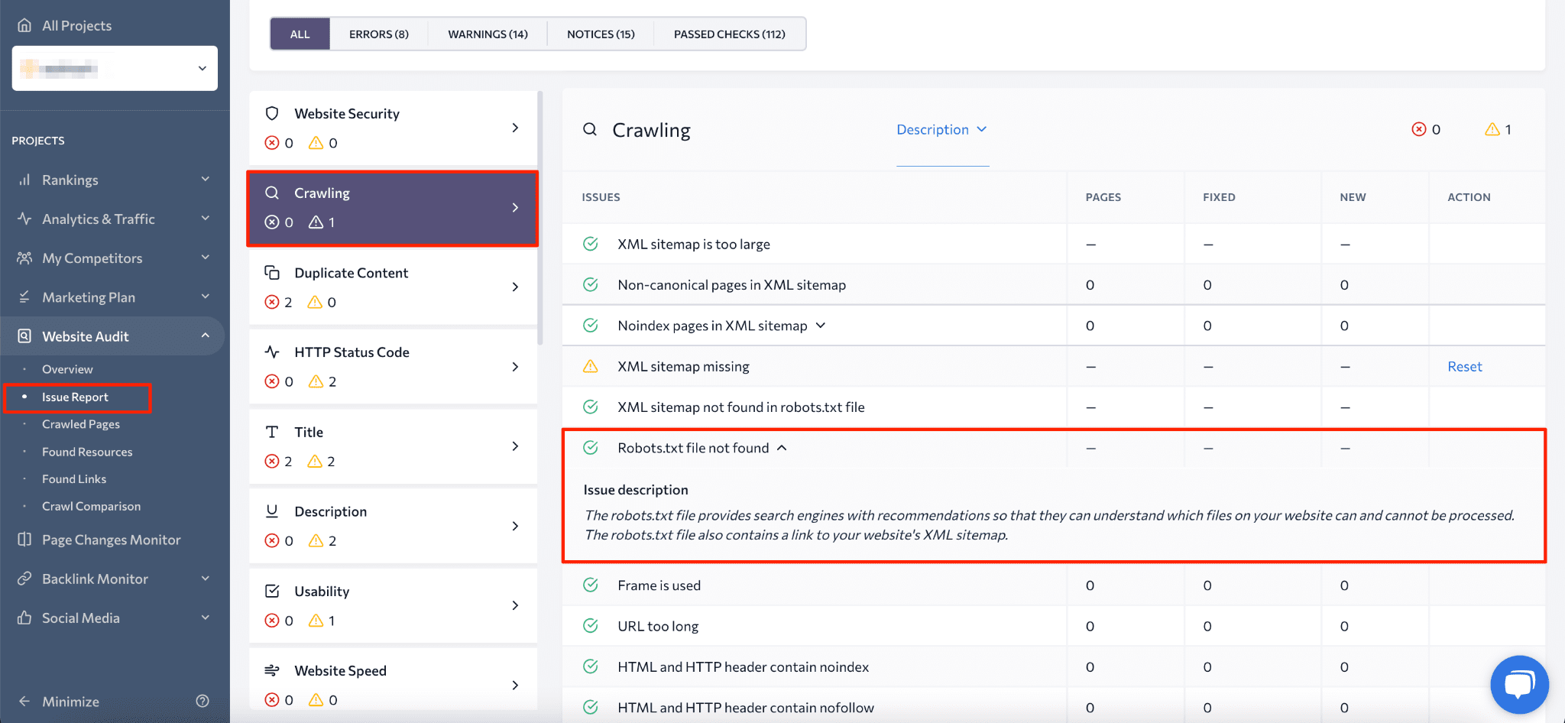Open the Description sort dropdown
This screenshot has height=723, width=1565.
(941, 129)
